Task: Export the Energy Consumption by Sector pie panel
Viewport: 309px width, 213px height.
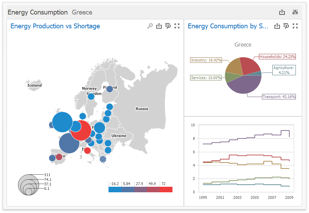Action: (277, 26)
